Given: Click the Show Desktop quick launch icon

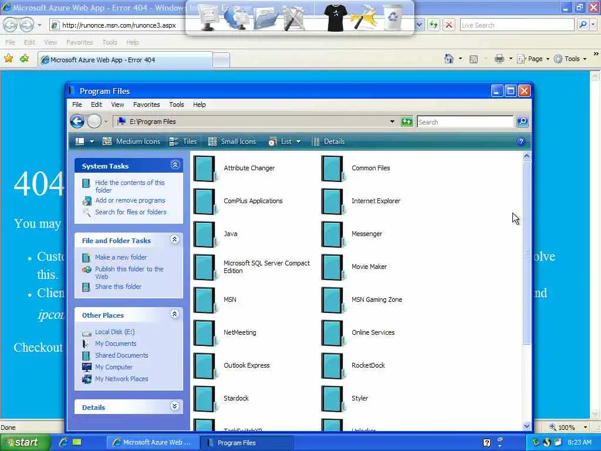Looking at the screenshot, I should click(77, 442).
